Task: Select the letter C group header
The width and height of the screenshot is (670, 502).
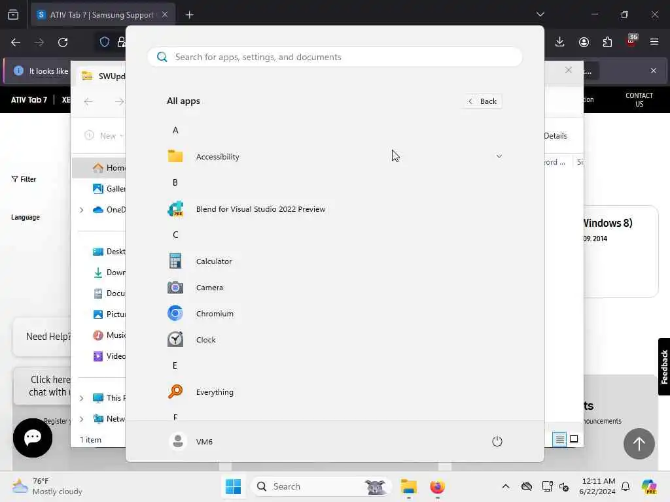Action: point(175,235)
